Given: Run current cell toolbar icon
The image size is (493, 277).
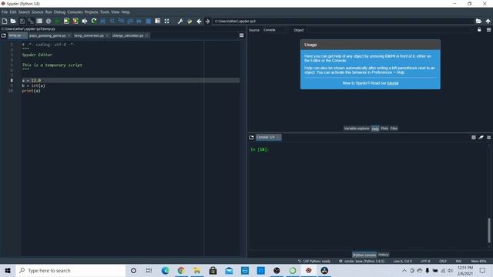Looking at the screenshot, I should (66, 21).
